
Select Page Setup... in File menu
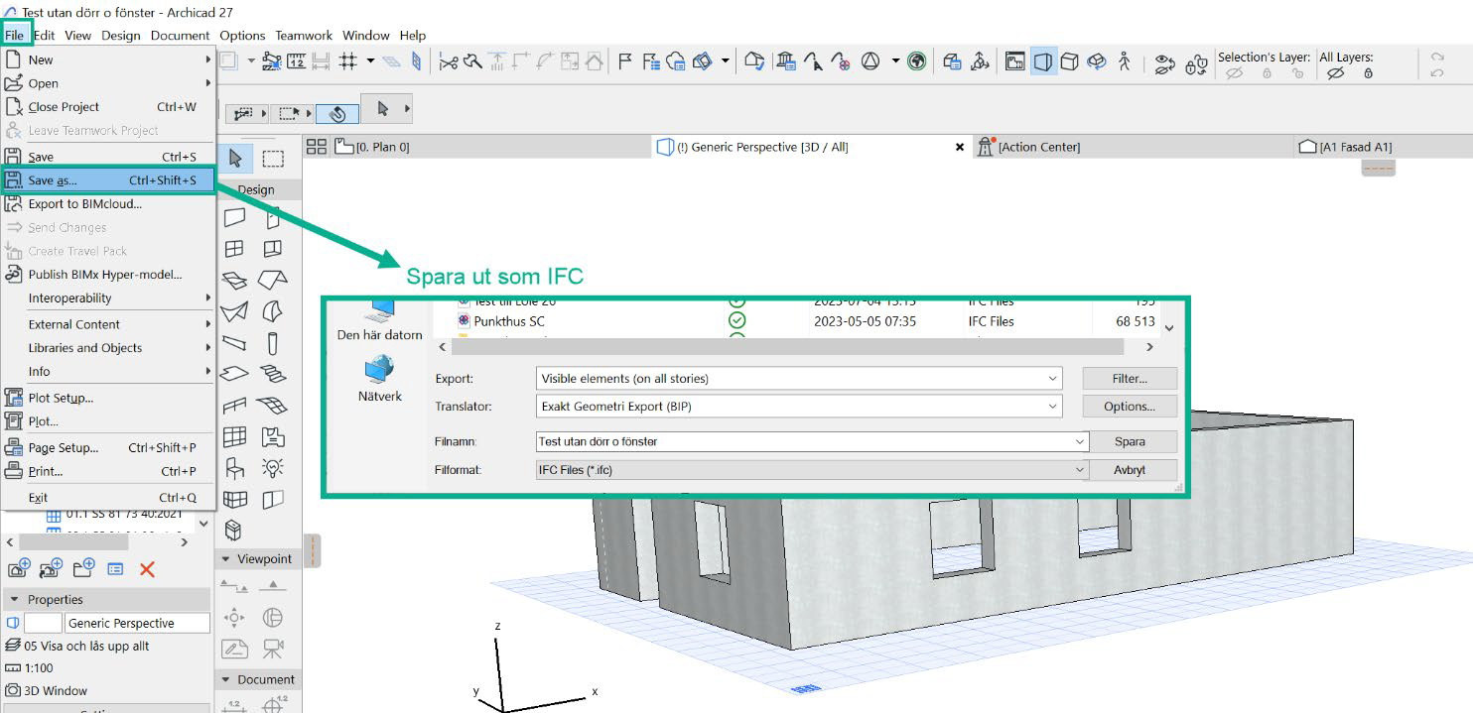(108, 447)
